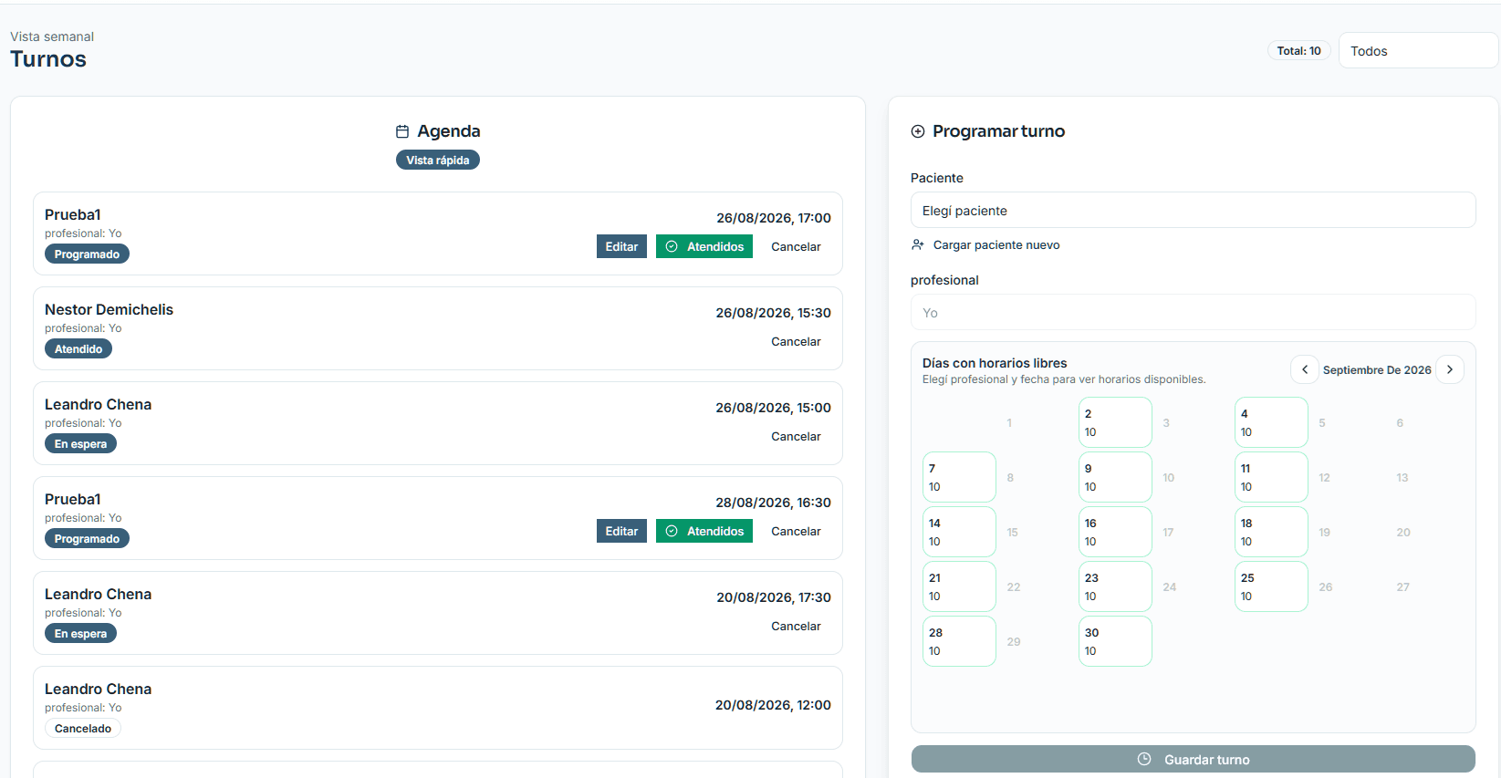Select day 28 in the calendar
This screenshot has height=778, width=1501.
click(x=959, y=641)
